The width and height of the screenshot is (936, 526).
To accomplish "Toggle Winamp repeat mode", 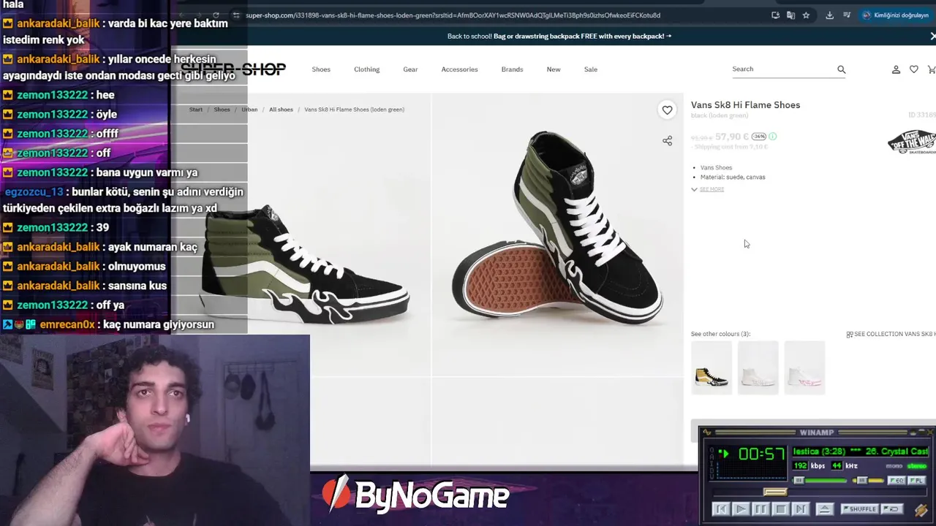I will [892, 509].
